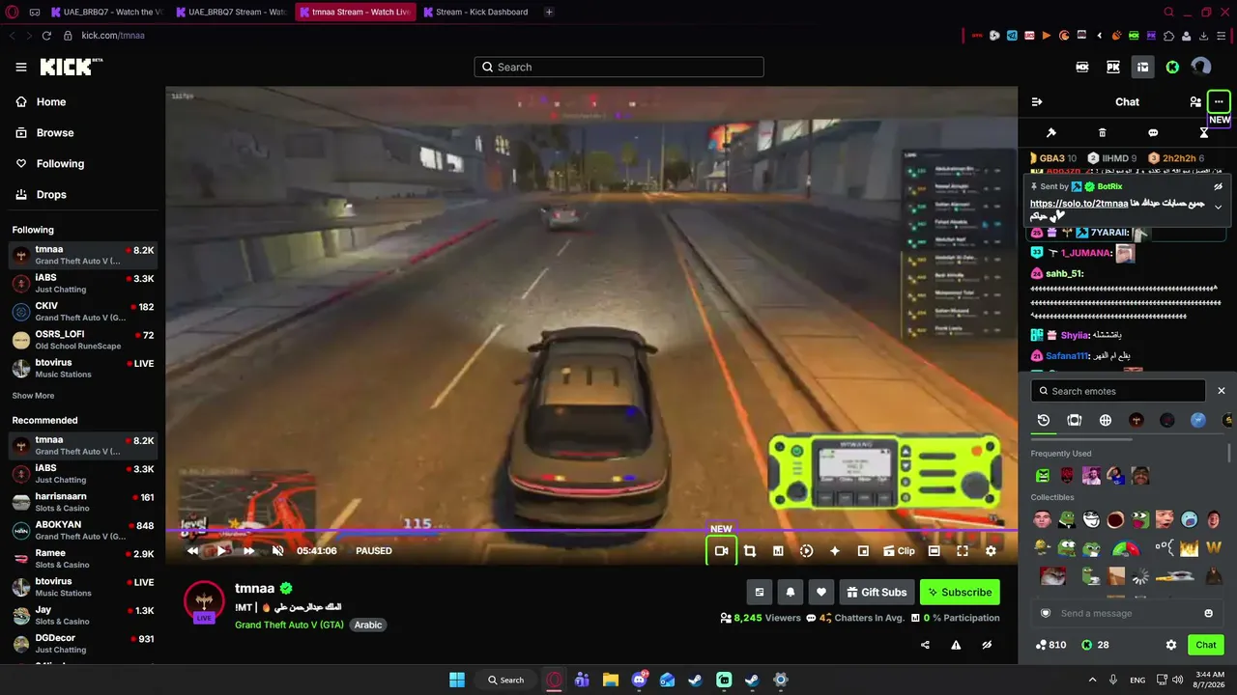Viewport: 1237px width, 695px height.
Task: Toggle theater mode on the player
Action: tap(935, 551)
